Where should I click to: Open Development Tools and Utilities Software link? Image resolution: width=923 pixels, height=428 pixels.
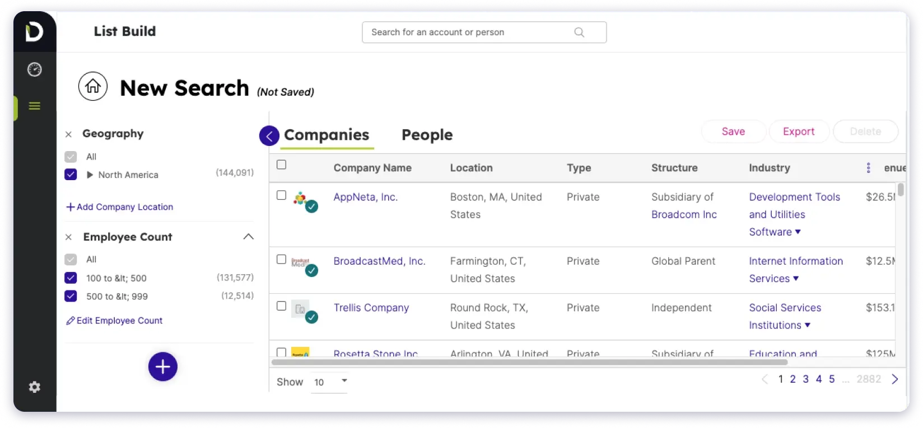pyautogui.click(x=795, y=214)
